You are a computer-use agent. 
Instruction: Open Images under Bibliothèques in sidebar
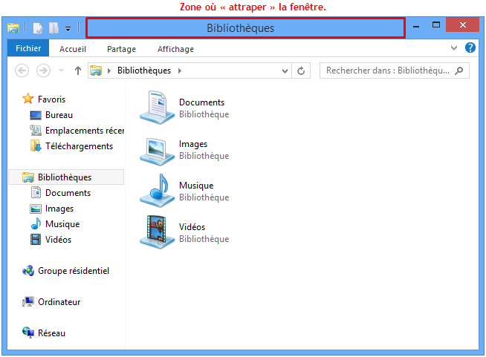pyautogui.click(x=52, y=209)
